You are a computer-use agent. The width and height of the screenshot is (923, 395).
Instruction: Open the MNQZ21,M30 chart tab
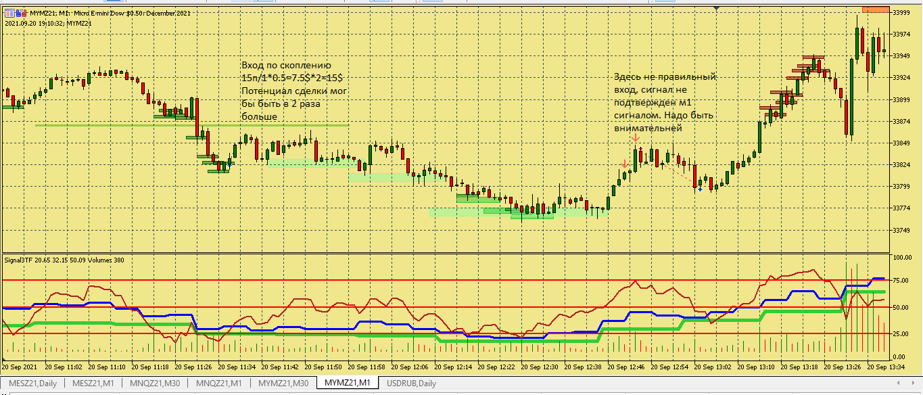point(156,384)
